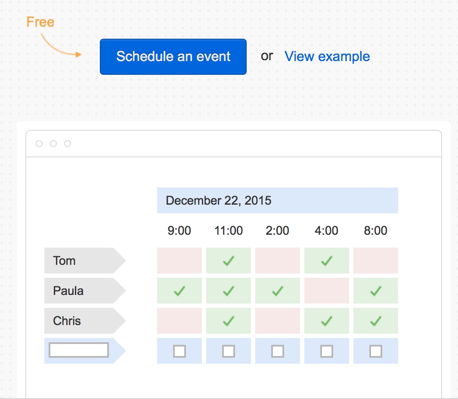The height and width of the screenshot is (399, 458).
Task: Click Paula's checkmark at 9:00
Action: pos(179,291)
